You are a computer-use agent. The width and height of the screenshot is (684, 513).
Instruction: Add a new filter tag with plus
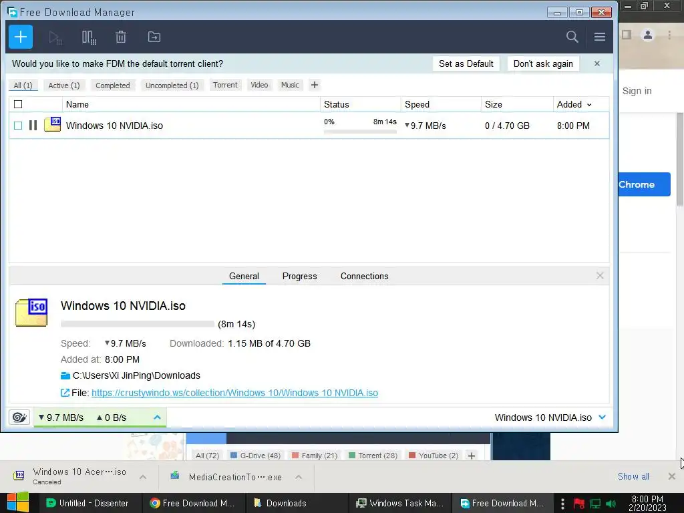tap(315, 85)
